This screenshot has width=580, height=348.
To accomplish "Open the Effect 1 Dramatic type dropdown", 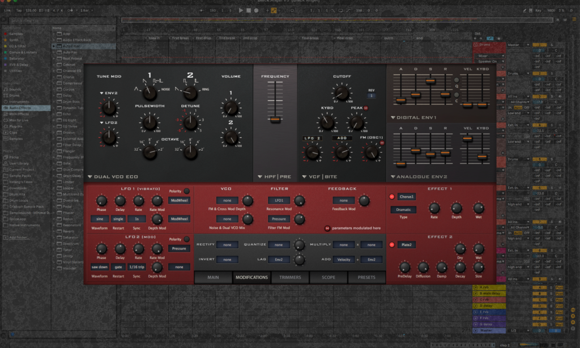I will coord(403,210).
